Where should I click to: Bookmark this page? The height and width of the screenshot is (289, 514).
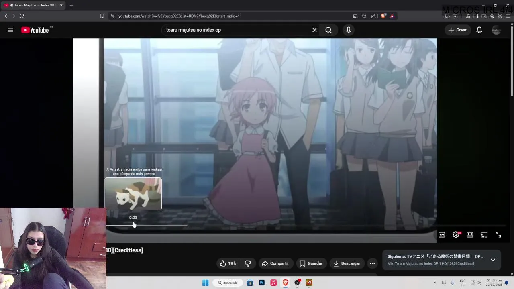[x=102, y=16]
